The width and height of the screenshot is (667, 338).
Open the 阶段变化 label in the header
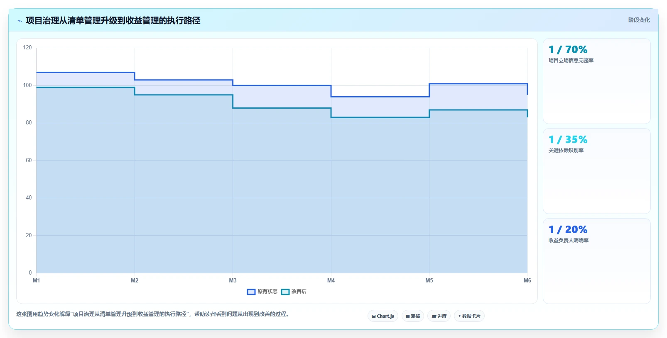tap(639, 20)
